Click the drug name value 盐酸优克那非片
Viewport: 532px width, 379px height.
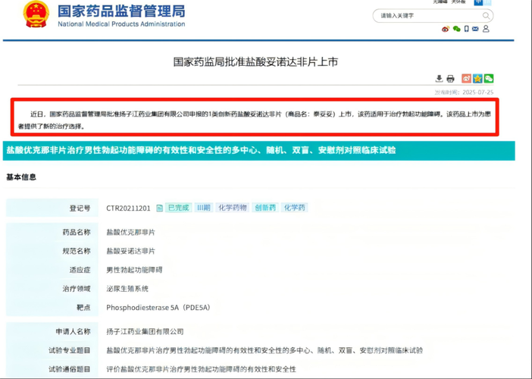130,233
